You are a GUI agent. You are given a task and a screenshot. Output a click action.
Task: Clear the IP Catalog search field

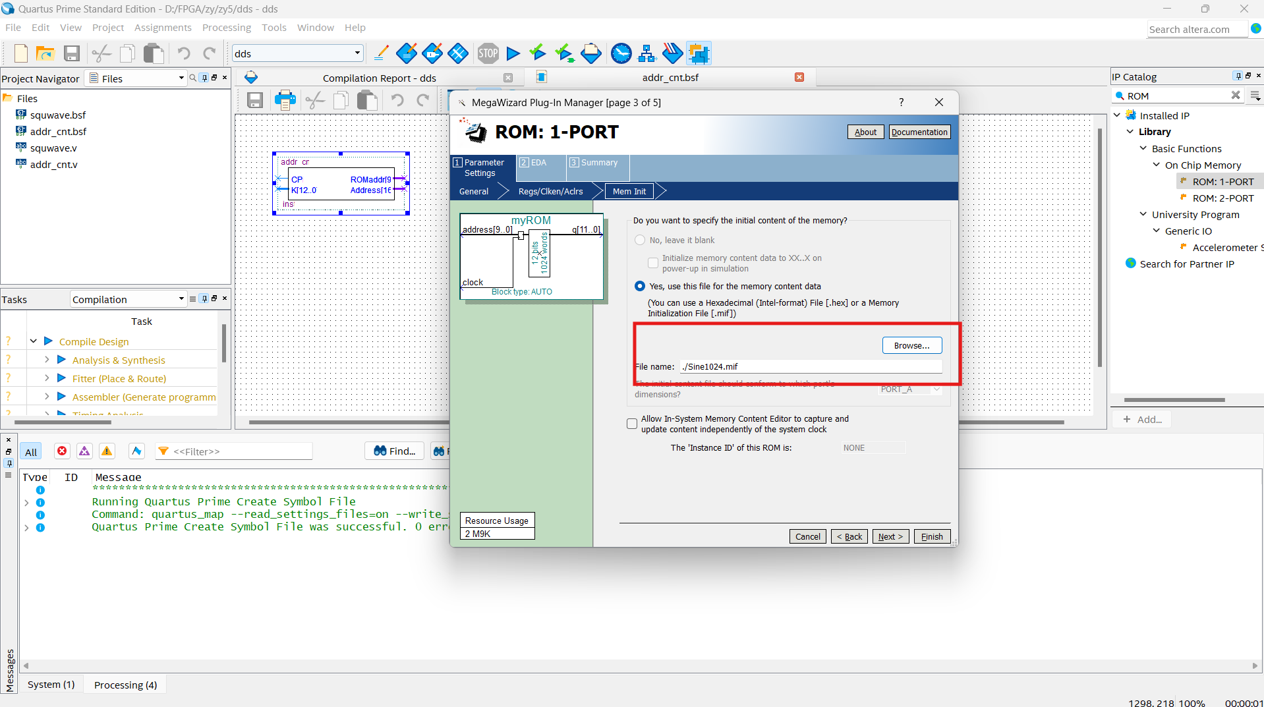pos(1236,96)
